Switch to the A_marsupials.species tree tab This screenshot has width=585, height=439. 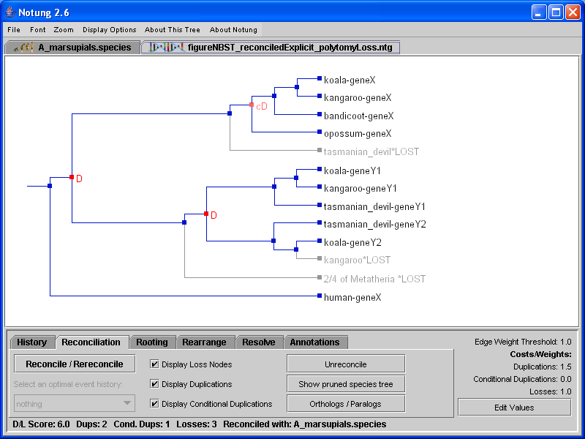click(x=73, y=48)
